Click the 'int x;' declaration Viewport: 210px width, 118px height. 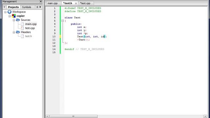(x=82, y=27)
